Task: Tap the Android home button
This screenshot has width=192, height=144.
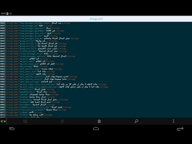Action: click(96, 128)
